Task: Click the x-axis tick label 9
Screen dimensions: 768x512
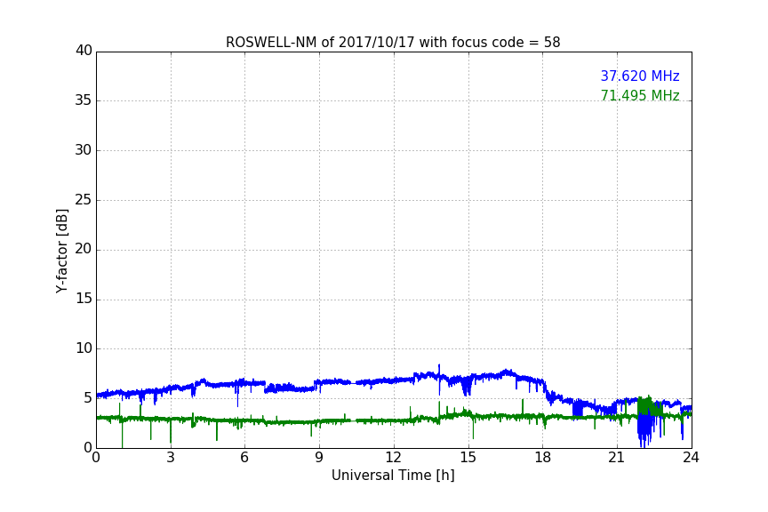Action: (319, 458)
